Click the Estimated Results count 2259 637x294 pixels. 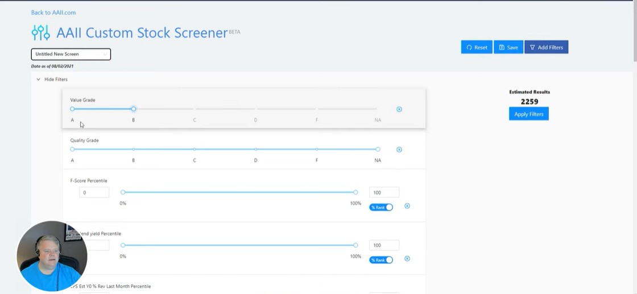tap(530, 102)
